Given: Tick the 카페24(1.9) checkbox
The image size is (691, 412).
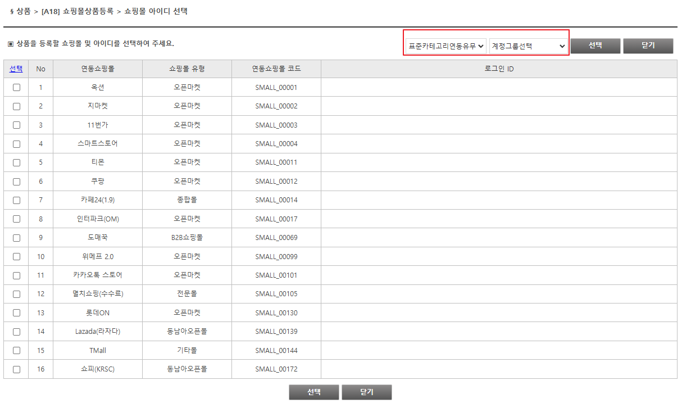Looking at the screenshot, I should tap(16, 200).
